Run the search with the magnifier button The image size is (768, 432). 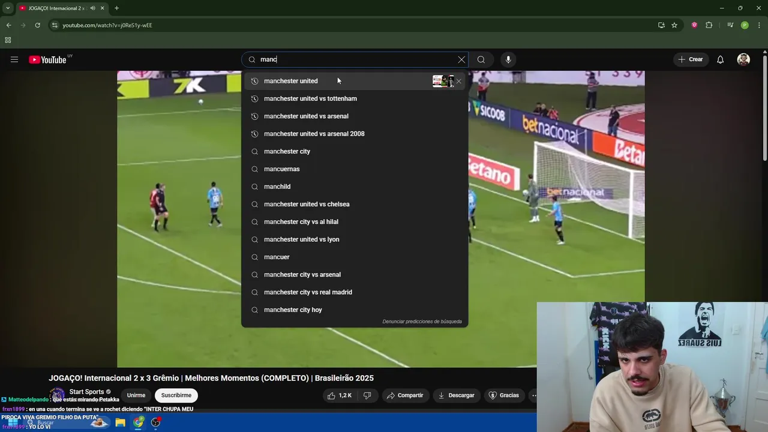click(481, 59)
